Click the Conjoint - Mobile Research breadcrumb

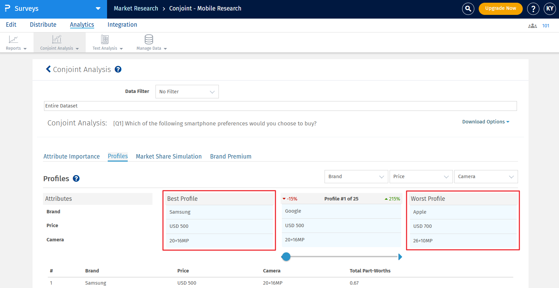(x=205, y=8)
